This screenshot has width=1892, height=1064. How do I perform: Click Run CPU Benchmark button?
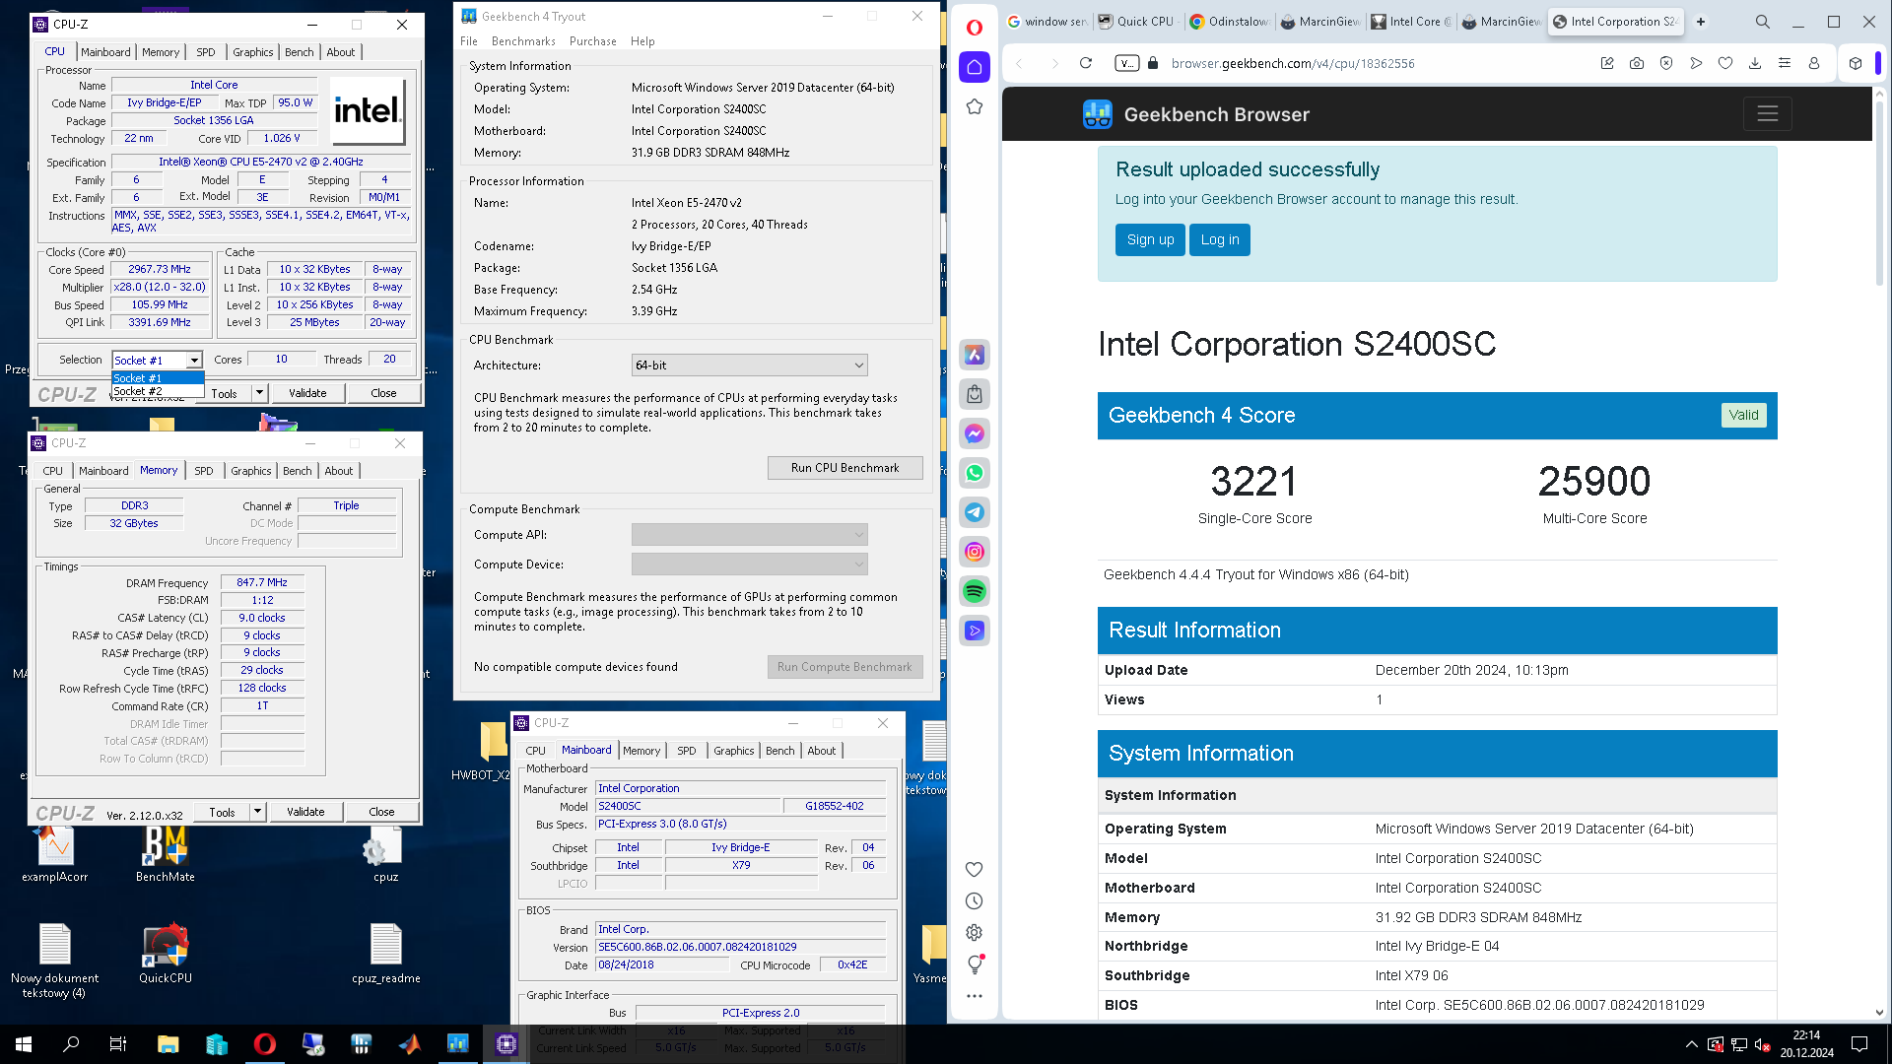coord(845,468)
